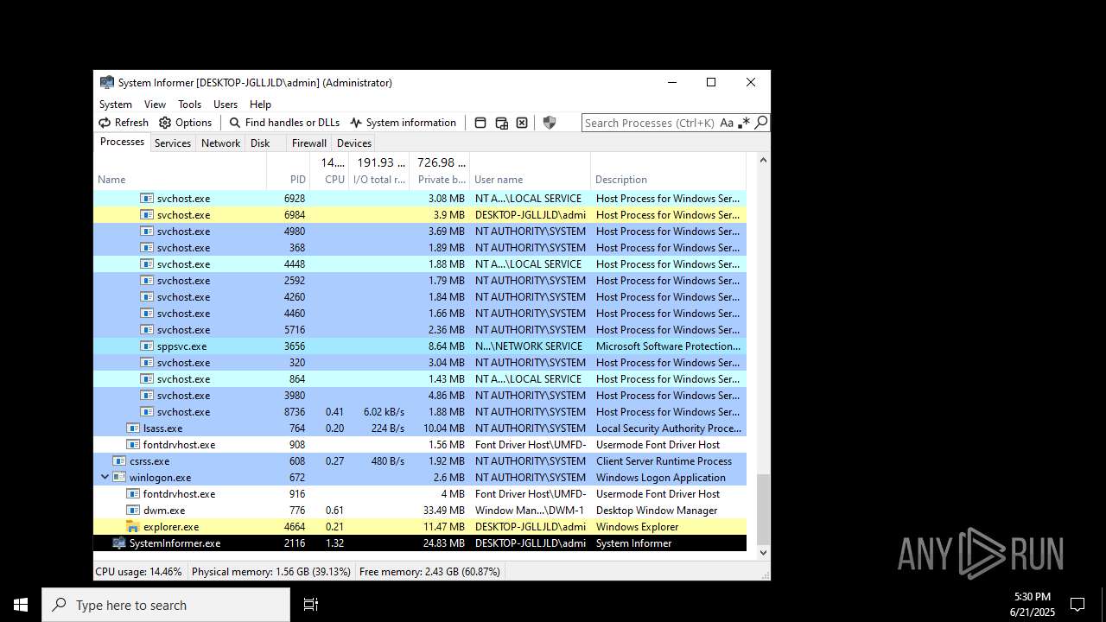Click Free memory status bar entry
The image size is (1106, 622).
pyautogui.click(x=429, y=572)
